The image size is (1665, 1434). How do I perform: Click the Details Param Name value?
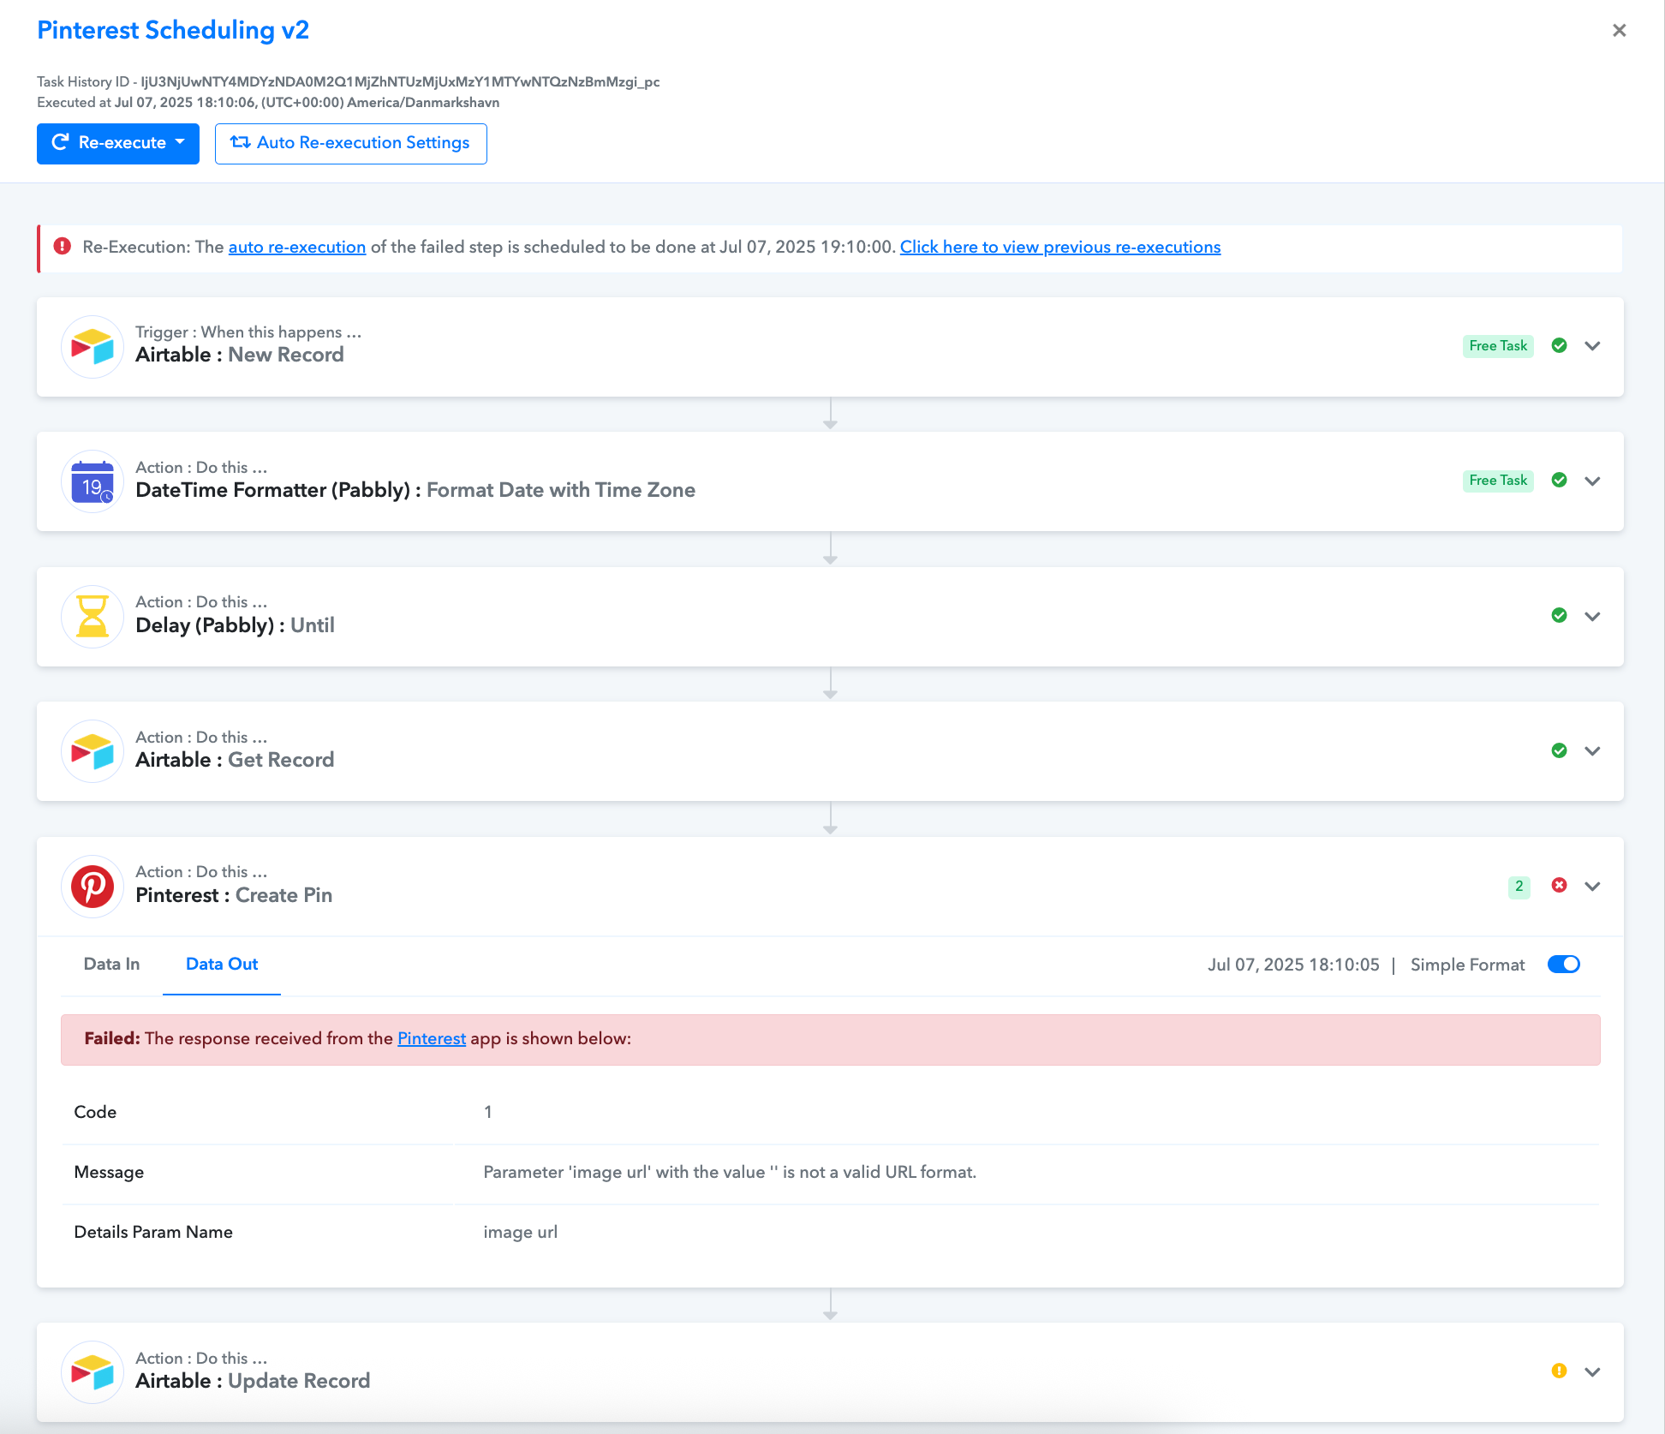[521, 1232]
